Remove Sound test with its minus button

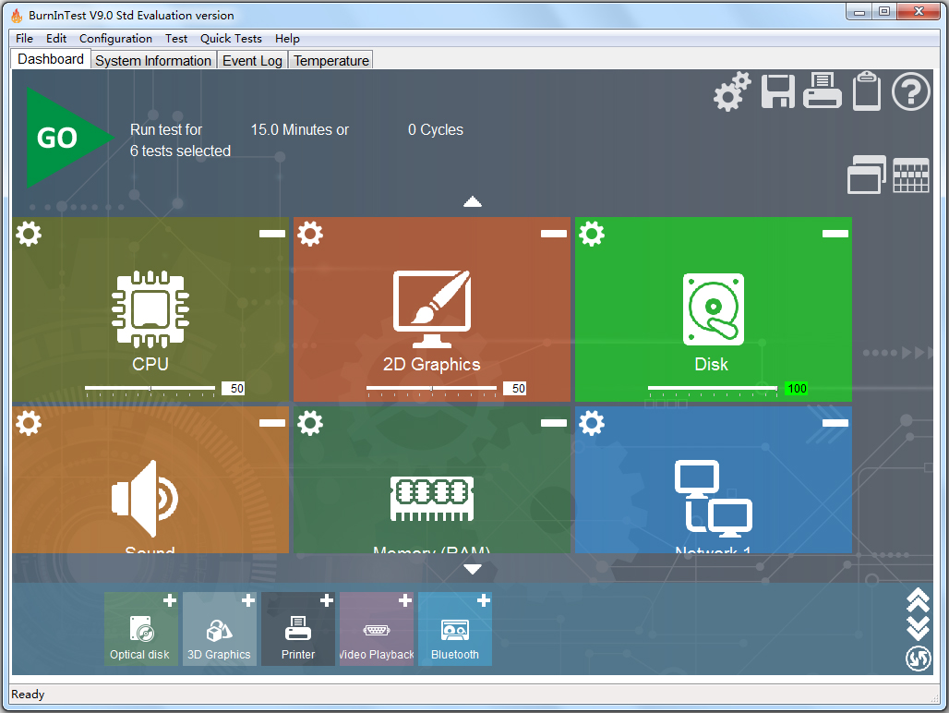click(x=272, y=422)
